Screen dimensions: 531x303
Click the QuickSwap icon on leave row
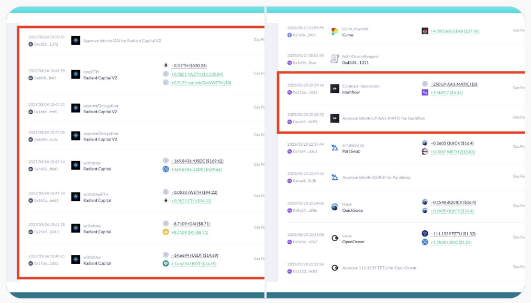click(335, 207)
